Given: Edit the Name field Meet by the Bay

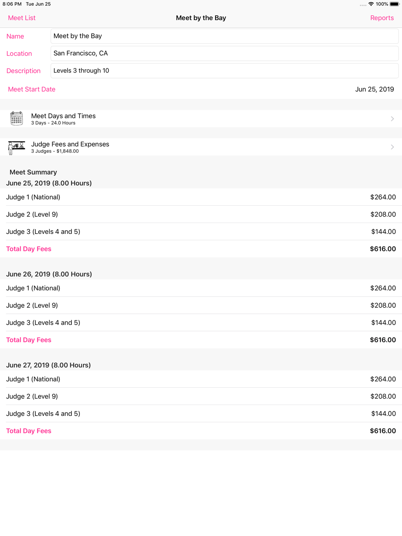Looking at the screenshot, I should point(224,36).
